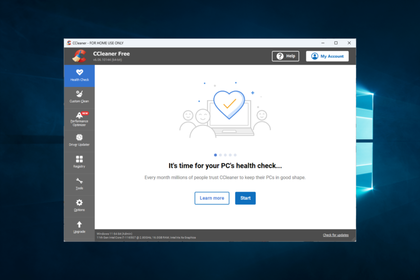Image resolution: width=420 pixels, height=280 pixels.
Task: Click the window resize grip in status bar
Action: click(354, 239)
